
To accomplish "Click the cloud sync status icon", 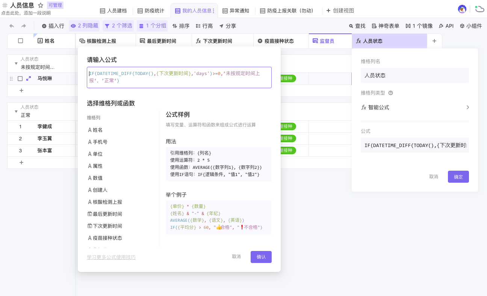I will (479, 9).
